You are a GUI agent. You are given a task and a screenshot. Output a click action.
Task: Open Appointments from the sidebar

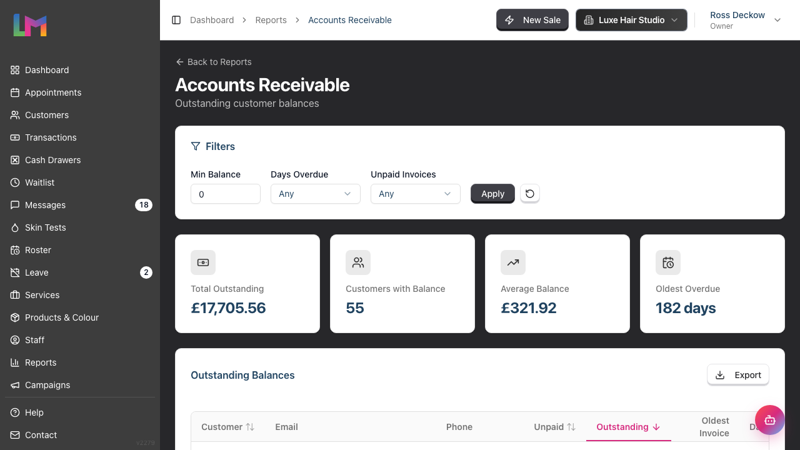tap(80, 92)
